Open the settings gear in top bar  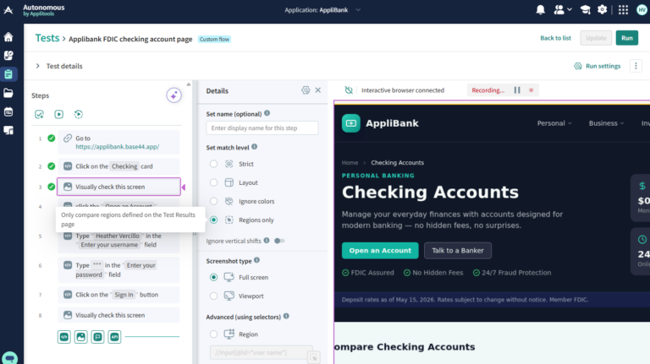(602, 9)
